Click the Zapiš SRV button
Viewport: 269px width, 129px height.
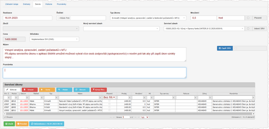225,49
